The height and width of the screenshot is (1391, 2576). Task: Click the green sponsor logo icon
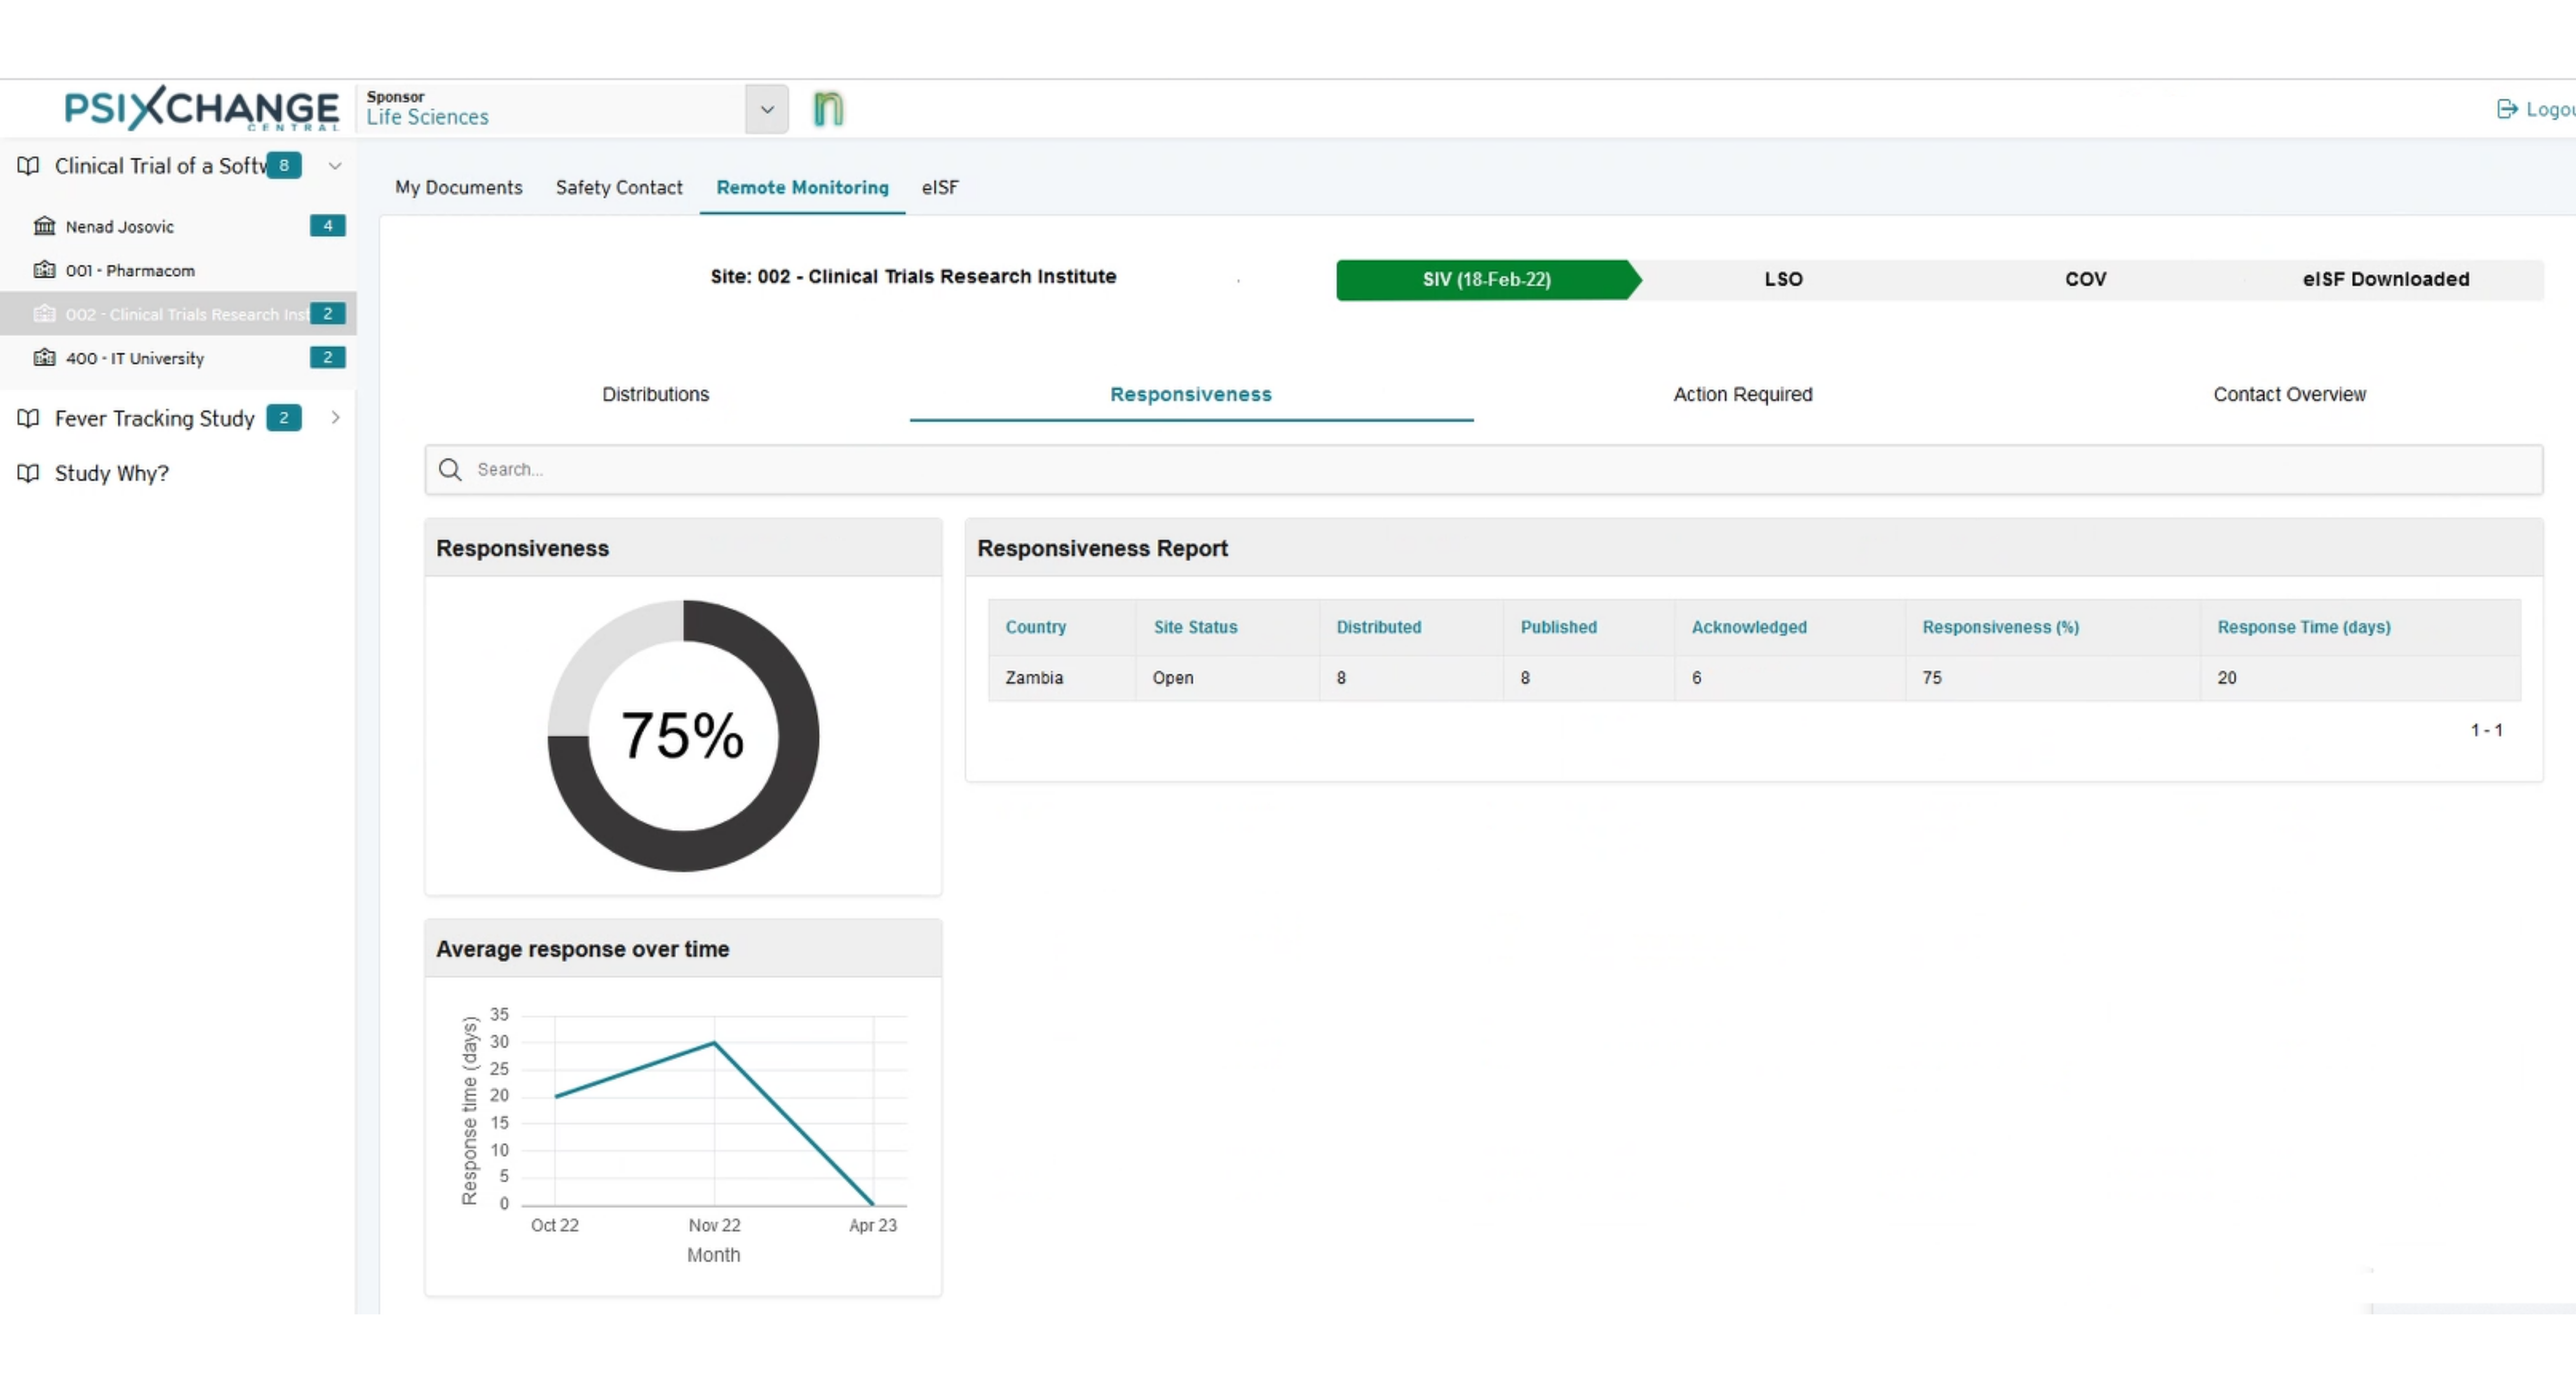(828, 108)
